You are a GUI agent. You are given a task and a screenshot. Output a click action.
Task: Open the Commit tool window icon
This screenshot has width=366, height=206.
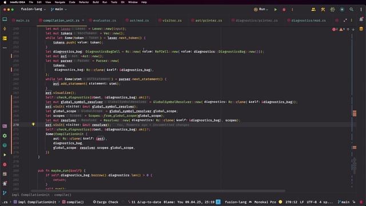pyautogui.click(x=5, y=29)
